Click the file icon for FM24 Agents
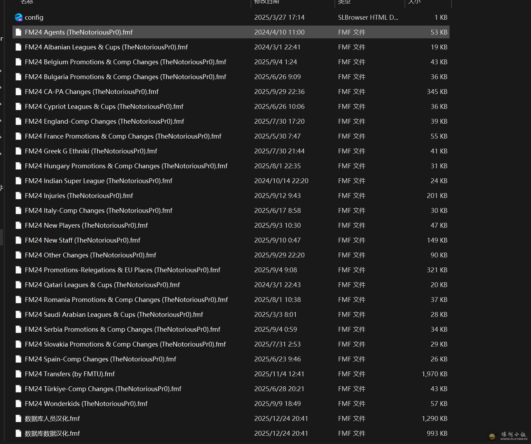This screenshot has width=531, height=444. pyautogui.click(x=19, y=32)
